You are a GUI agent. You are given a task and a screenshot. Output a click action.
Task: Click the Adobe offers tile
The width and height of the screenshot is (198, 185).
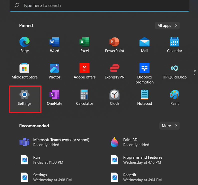tap(84, 71)
